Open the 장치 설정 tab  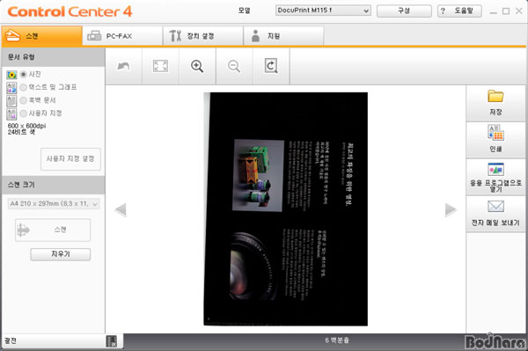pos(203,36)
